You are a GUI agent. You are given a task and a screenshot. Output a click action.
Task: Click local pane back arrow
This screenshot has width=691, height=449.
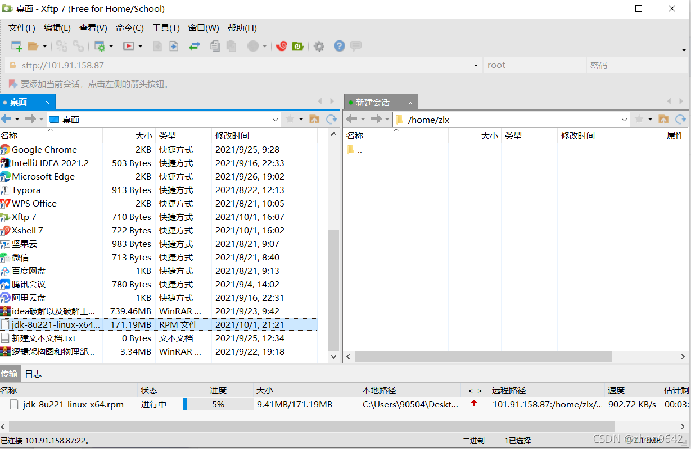pos(6,119)
